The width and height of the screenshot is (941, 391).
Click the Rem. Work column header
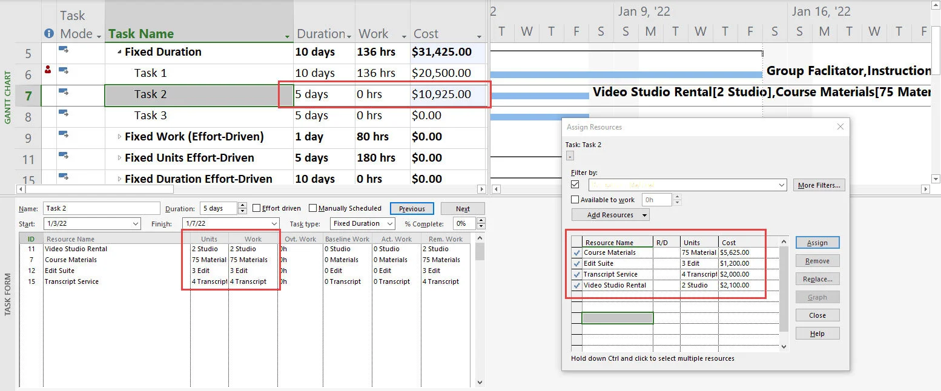coord(445,239)
